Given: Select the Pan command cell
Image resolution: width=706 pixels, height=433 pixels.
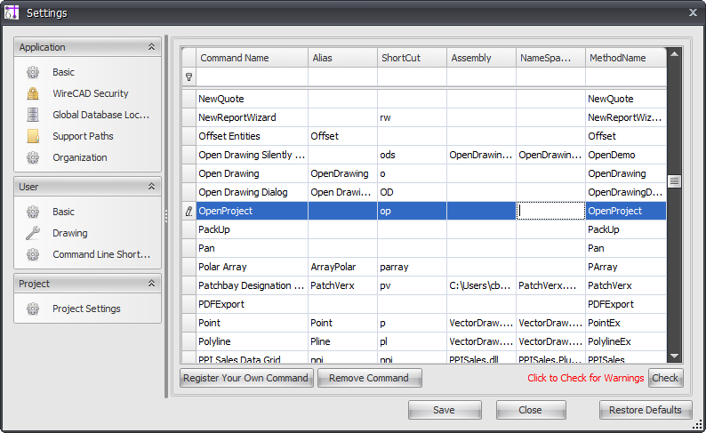Looking at the screenshot, I should pyautogui.click(x=253, y=248).
